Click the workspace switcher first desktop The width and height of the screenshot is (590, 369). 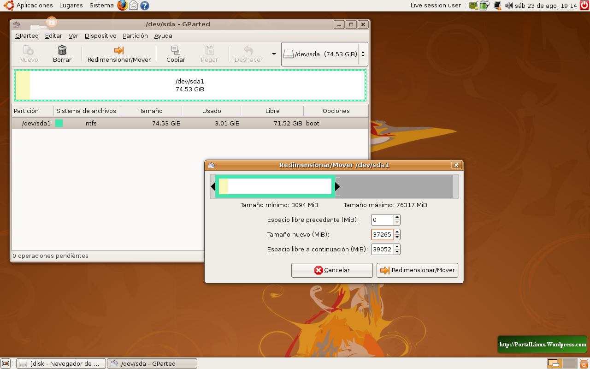(554, 363)
